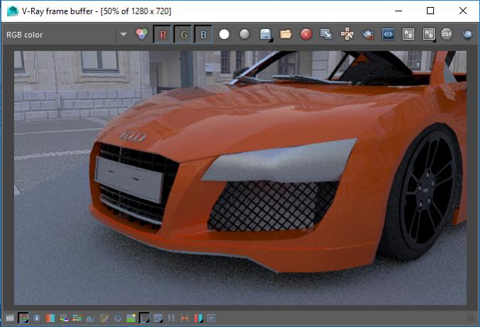480x327 pixels.
Task: Open VFB history with the H icon
Action: tap(171, 318)
